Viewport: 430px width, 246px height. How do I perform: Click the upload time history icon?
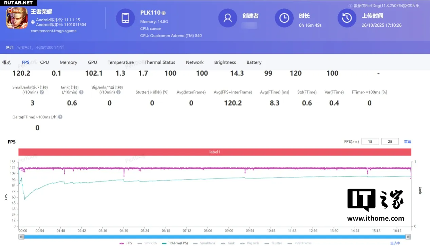pyautogui.click(x=347, y=18)
